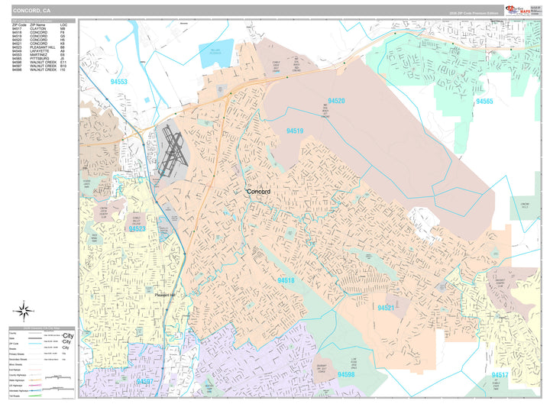Click the upper scale bar in the legend
550x404 pixels.
tap(58, 377)
